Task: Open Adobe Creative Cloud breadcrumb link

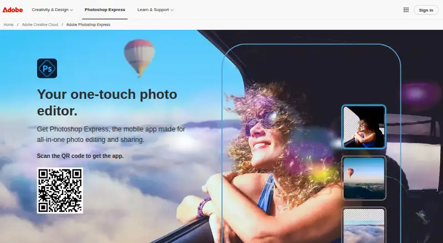Action: [40, 25]
